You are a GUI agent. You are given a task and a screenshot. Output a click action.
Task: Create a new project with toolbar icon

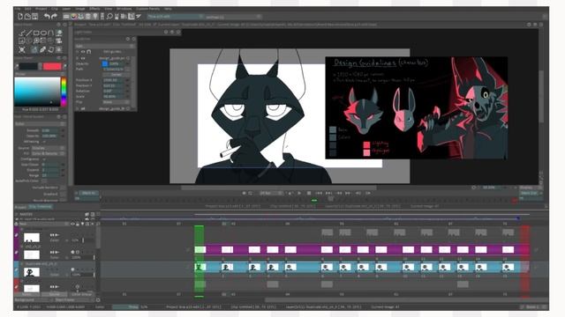click(x=20, y=16)
